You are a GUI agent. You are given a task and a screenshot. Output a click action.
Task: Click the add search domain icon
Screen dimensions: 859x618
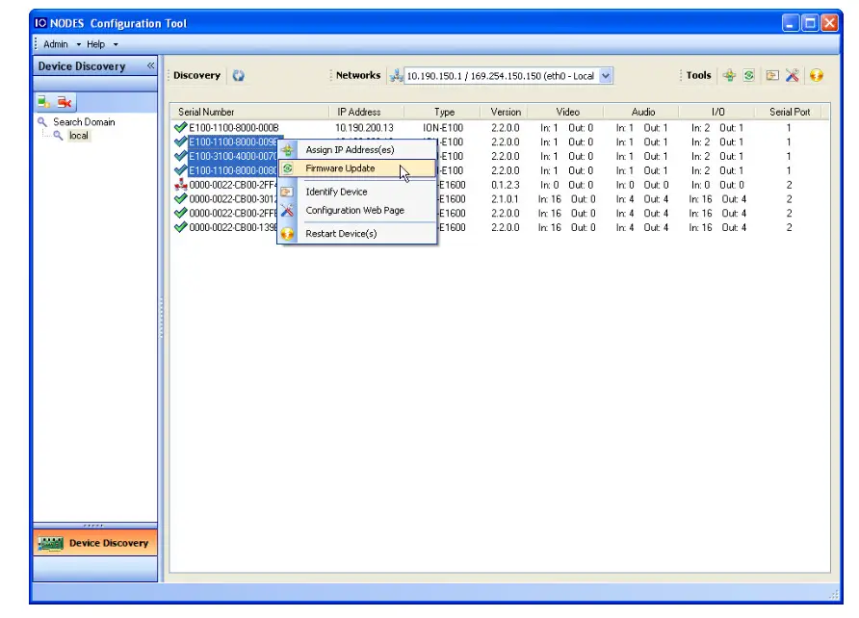[x=44, y=102]
